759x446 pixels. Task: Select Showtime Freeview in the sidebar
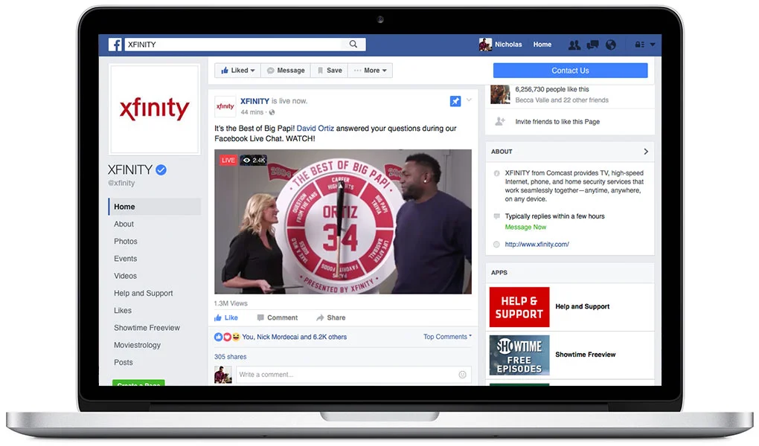pyautogui.click(x=147, y=328)
